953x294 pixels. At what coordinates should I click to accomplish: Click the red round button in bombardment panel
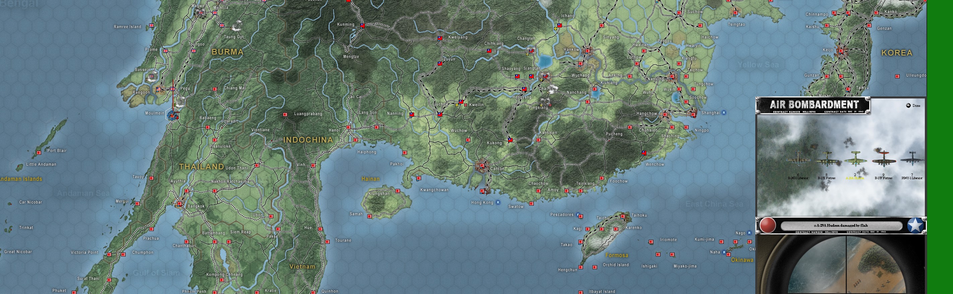coord(768,225)
